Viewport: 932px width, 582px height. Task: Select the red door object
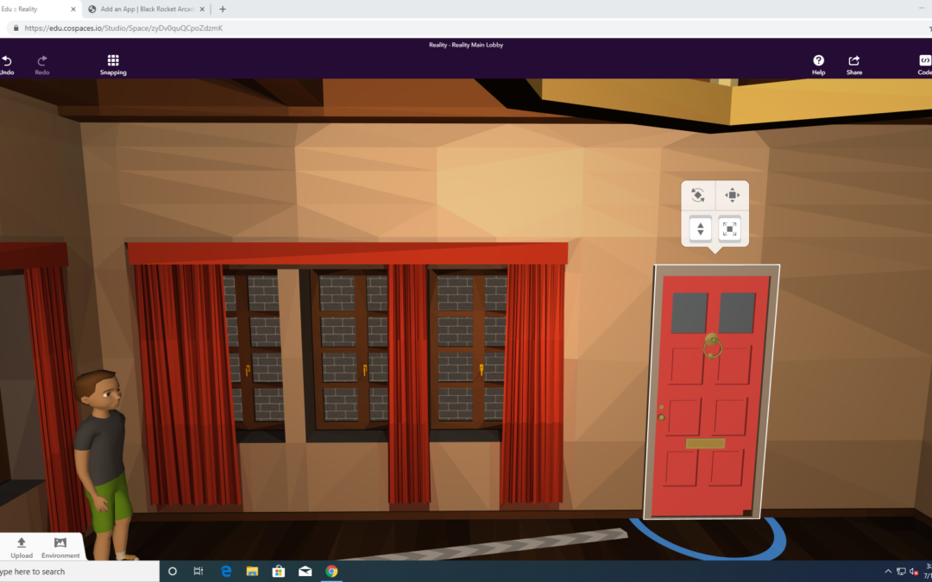pyautogui.click(x=710, y=393)
